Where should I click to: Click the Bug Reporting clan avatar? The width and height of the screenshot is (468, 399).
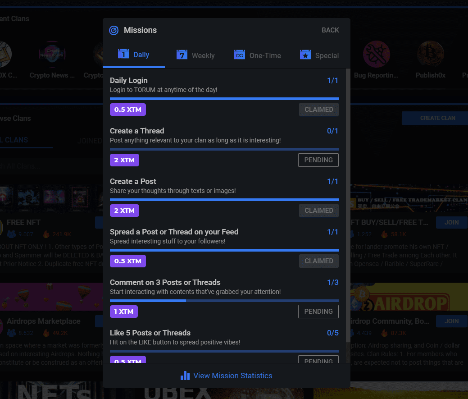tap(376, 54)
